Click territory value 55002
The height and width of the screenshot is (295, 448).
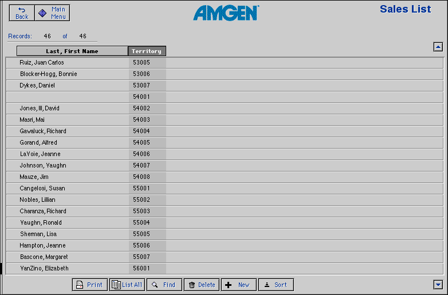(142, 200)
